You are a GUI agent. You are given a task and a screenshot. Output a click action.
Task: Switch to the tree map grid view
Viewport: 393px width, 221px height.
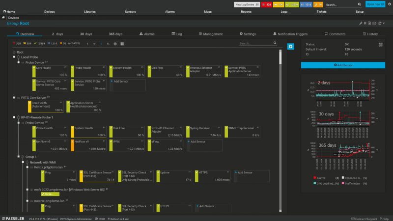click(122, 44)
